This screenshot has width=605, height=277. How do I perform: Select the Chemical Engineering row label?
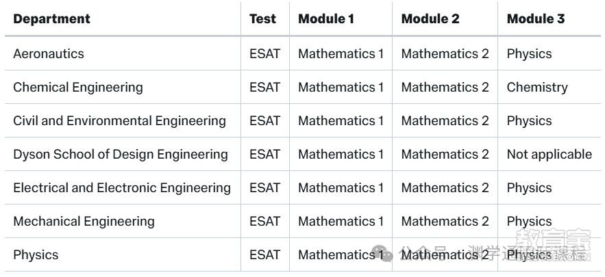click(78, 87)
